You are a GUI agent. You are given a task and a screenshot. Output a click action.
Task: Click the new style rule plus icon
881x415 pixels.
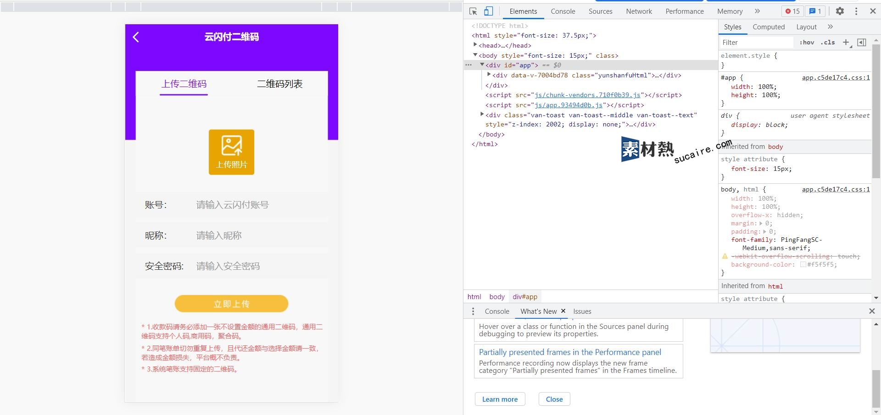[x=846, y=43]
